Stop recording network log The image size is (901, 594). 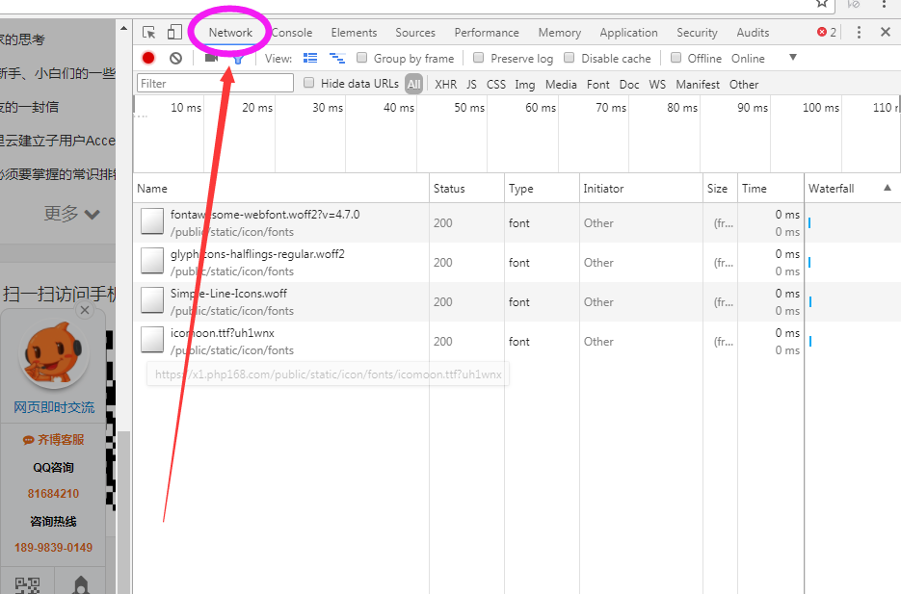tap(148, 58)
